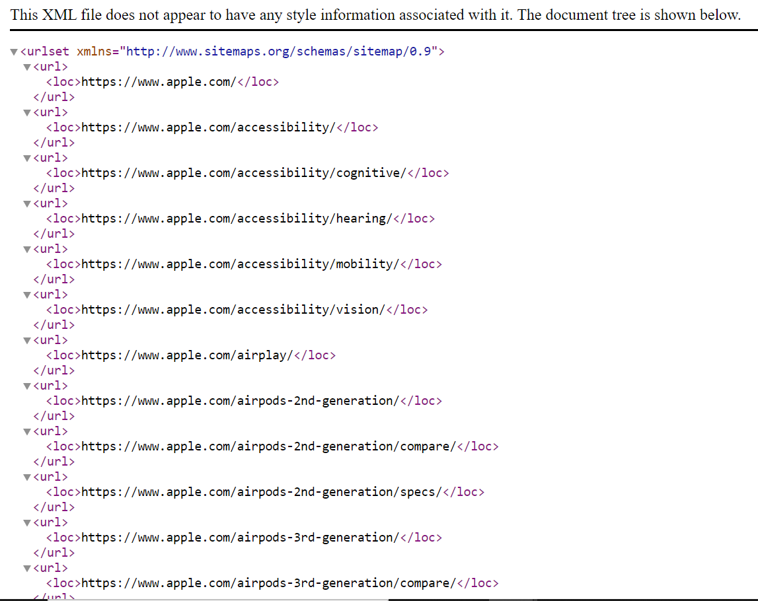The height and width of the screenshot is (601, 758).
Task: Click the https://www.apple.com/ loc text
Action: [x=159, y=82]
